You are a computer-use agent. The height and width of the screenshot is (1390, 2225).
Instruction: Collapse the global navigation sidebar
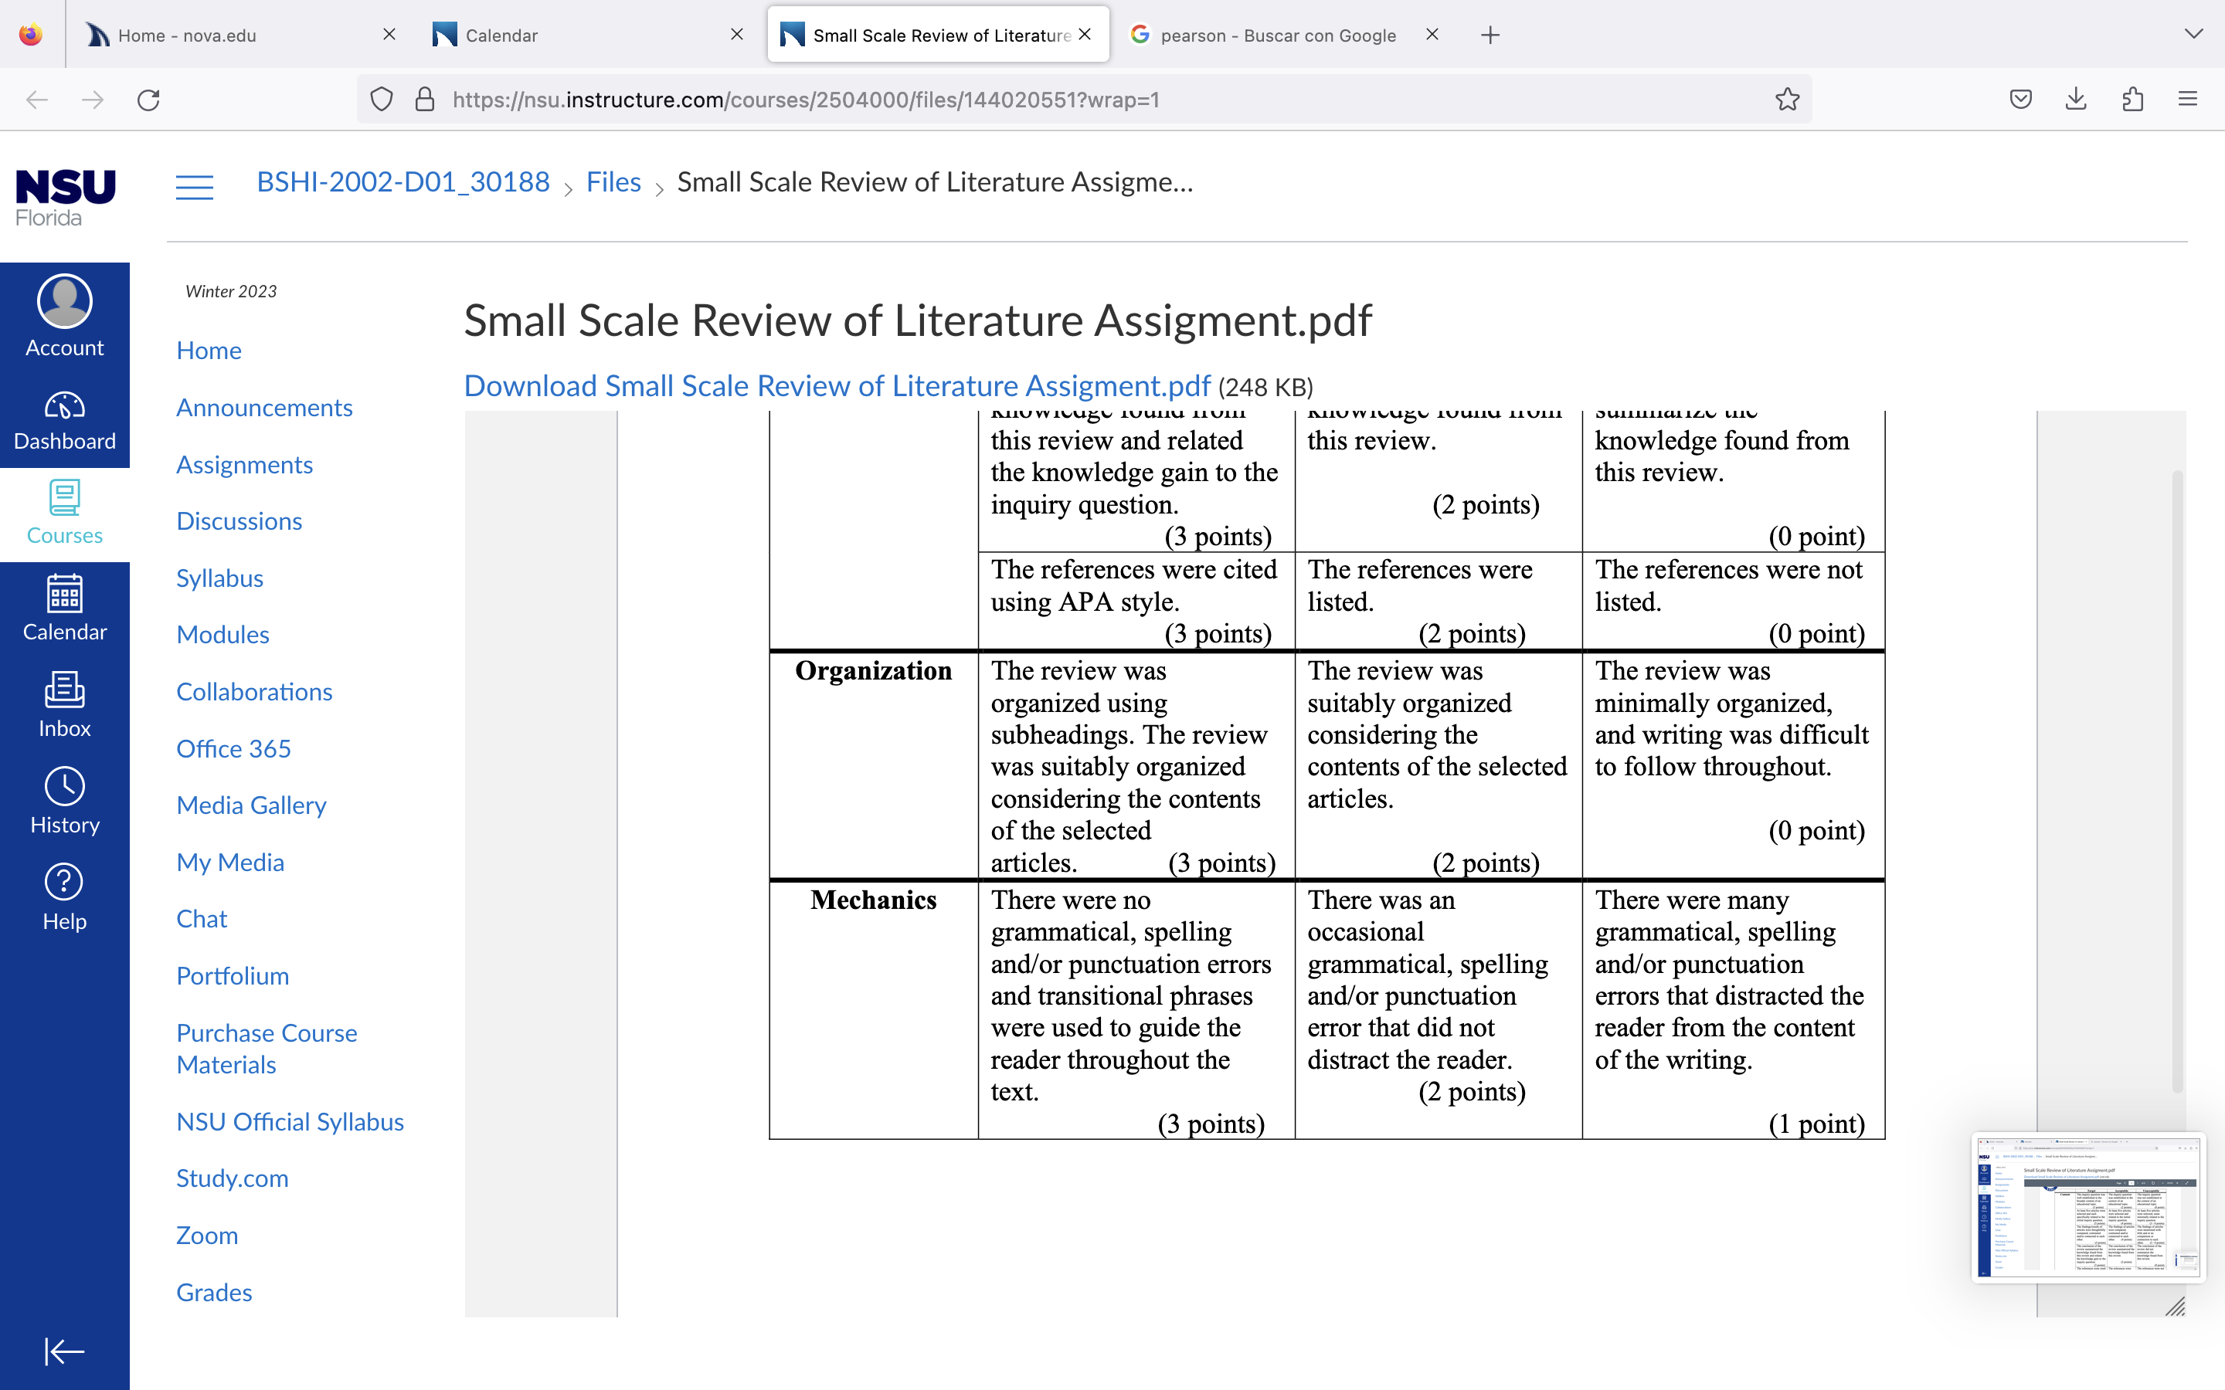coord(64,1351)
